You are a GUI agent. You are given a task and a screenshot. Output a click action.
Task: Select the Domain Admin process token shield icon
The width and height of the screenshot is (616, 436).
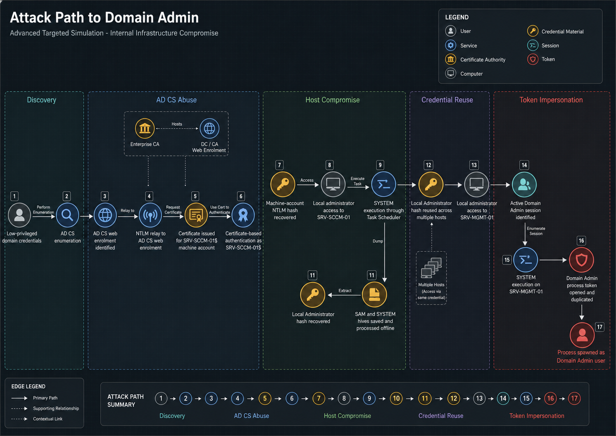[x=582, y=260]
